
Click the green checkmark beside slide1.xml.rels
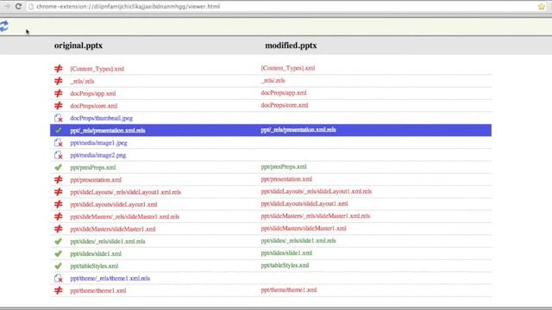[x=59, y=241]
